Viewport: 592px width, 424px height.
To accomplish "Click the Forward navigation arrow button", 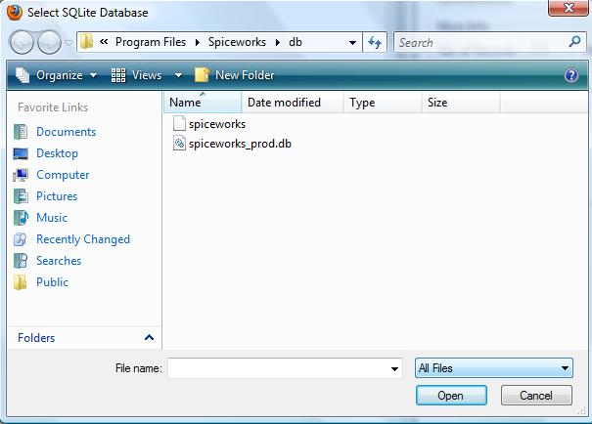I will [x=49, y=42].
